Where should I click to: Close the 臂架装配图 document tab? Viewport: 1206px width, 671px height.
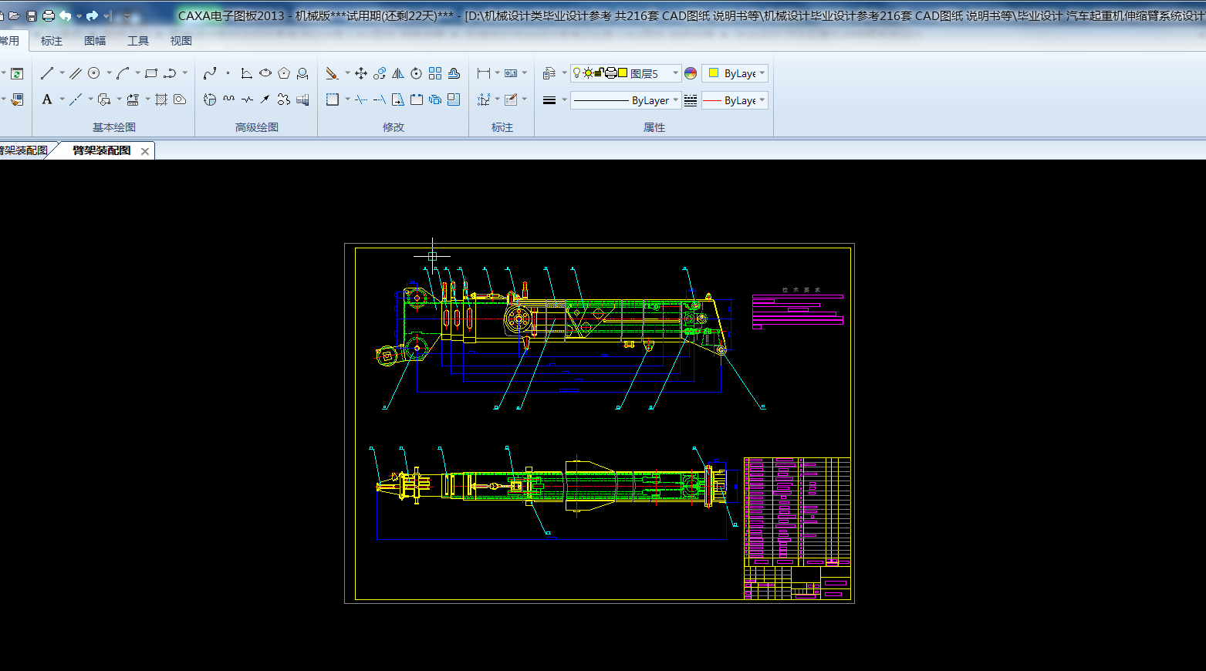(x=145, y=151)
